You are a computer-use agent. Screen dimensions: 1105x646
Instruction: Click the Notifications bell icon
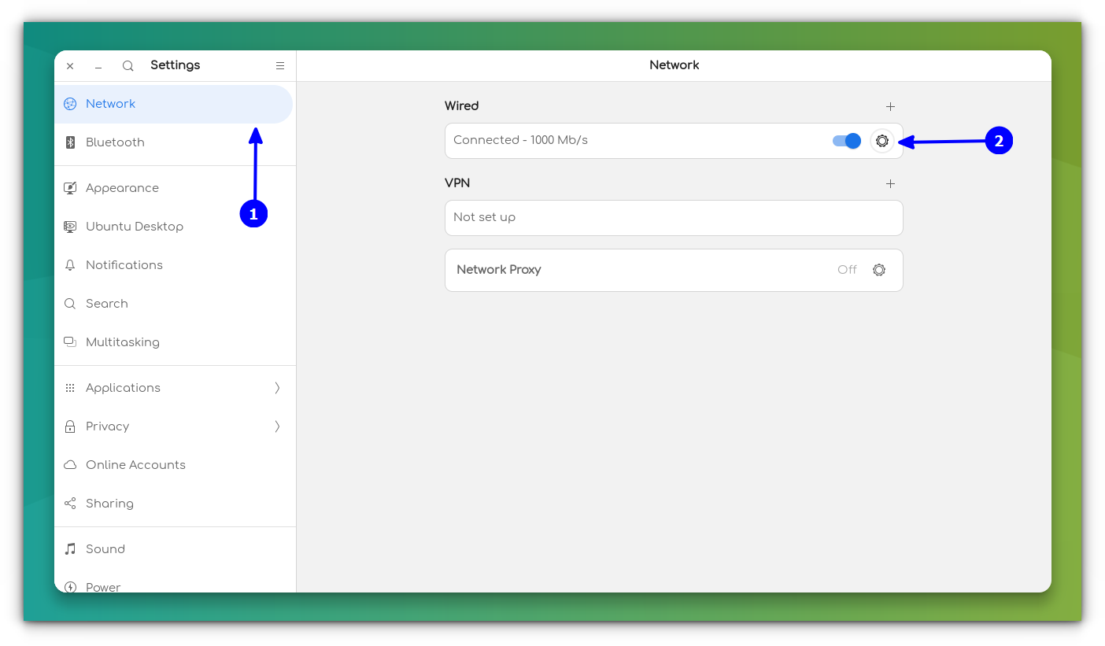(x=70, y=265)
